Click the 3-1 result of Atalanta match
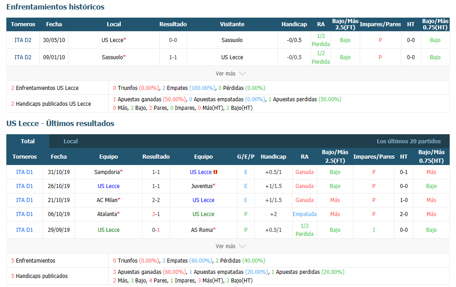 tap(156, 214)
